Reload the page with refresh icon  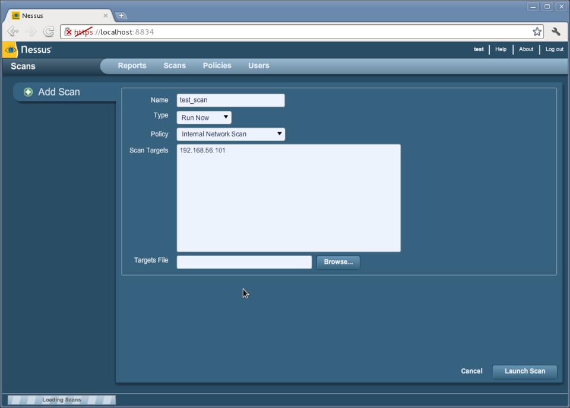point(49,32)
